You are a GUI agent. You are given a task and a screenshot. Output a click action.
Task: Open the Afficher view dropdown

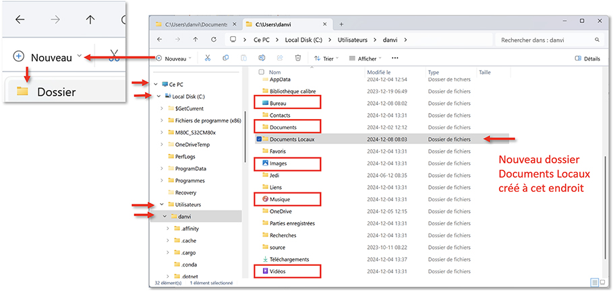click(x=366, y=59)
